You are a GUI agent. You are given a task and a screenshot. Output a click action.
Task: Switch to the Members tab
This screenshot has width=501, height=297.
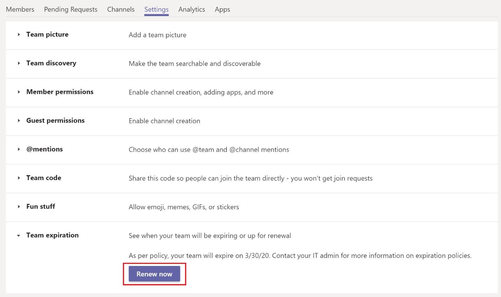pyautogui.click(x=20, y=9)
